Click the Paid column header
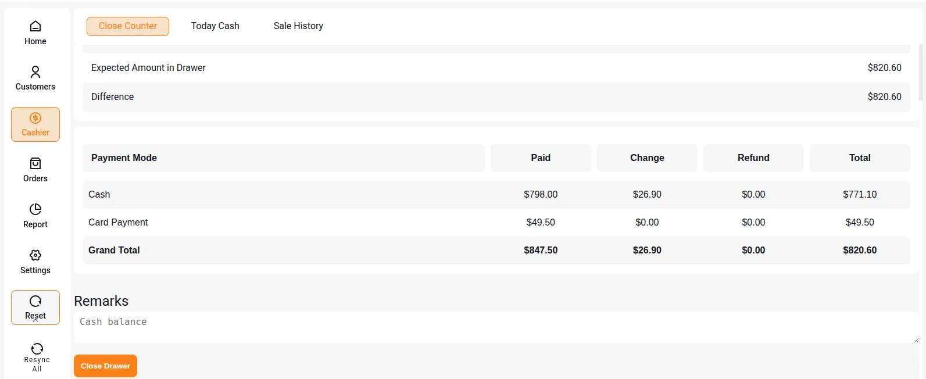This screenshot has width=926, height=379. click(541, 158)
